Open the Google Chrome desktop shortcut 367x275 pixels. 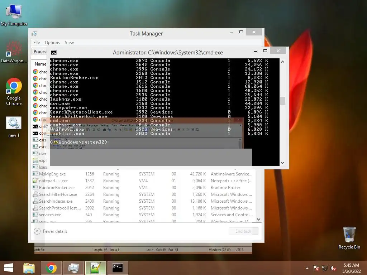tap(14, 91)
